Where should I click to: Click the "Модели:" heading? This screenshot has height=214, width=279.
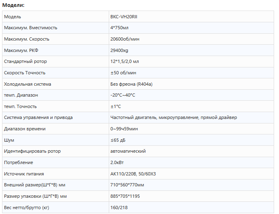click(x=13, y=5)
